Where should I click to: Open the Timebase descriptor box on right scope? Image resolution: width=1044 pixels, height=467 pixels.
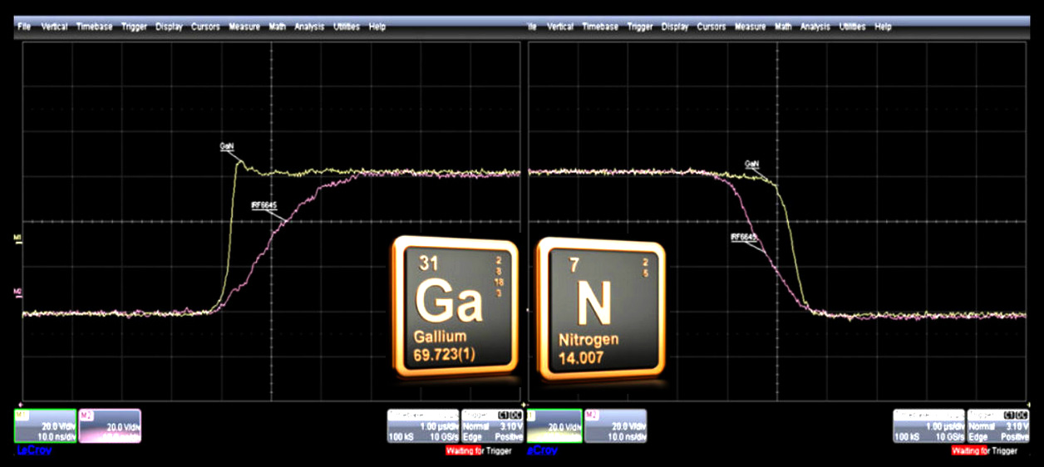[928, 425]
